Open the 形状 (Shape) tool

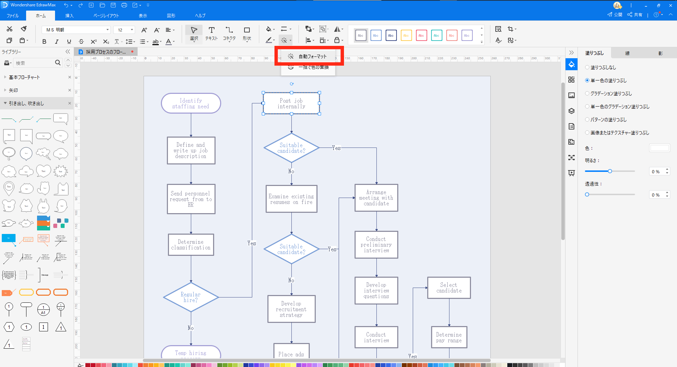point(247,34)
